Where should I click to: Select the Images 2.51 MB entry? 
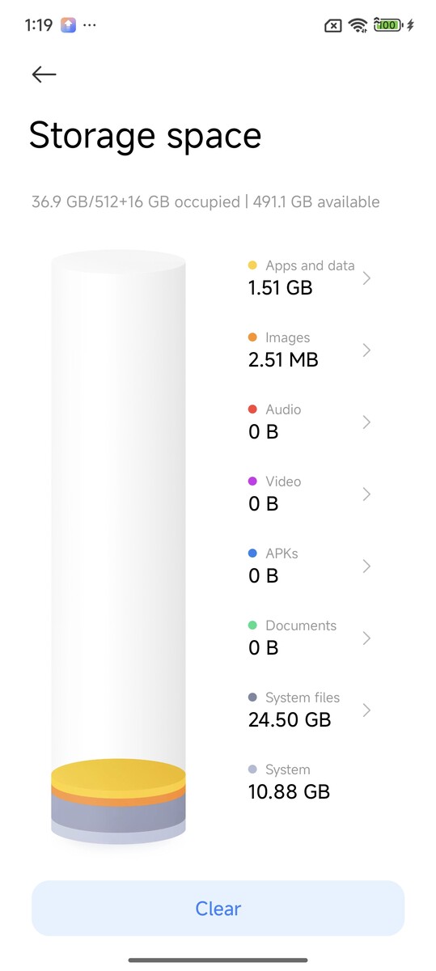coord(310,350)
